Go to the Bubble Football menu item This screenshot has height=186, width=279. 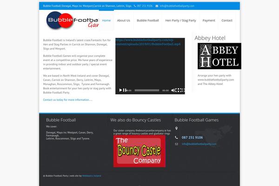point(148,20)
